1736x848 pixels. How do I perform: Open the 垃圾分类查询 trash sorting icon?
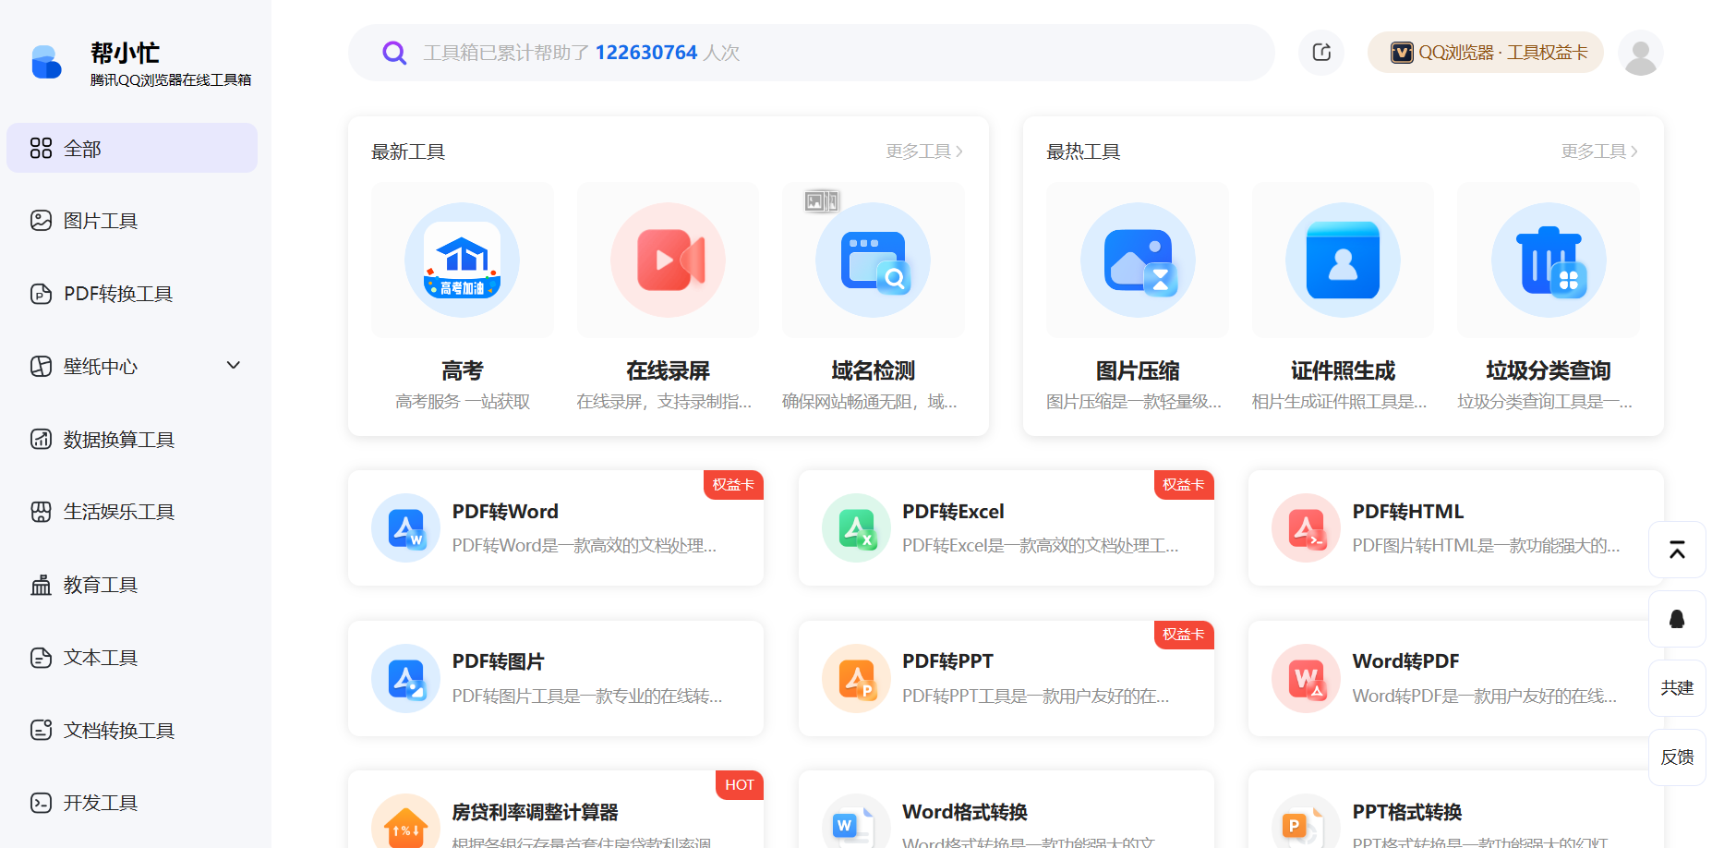click(1549, 260)
